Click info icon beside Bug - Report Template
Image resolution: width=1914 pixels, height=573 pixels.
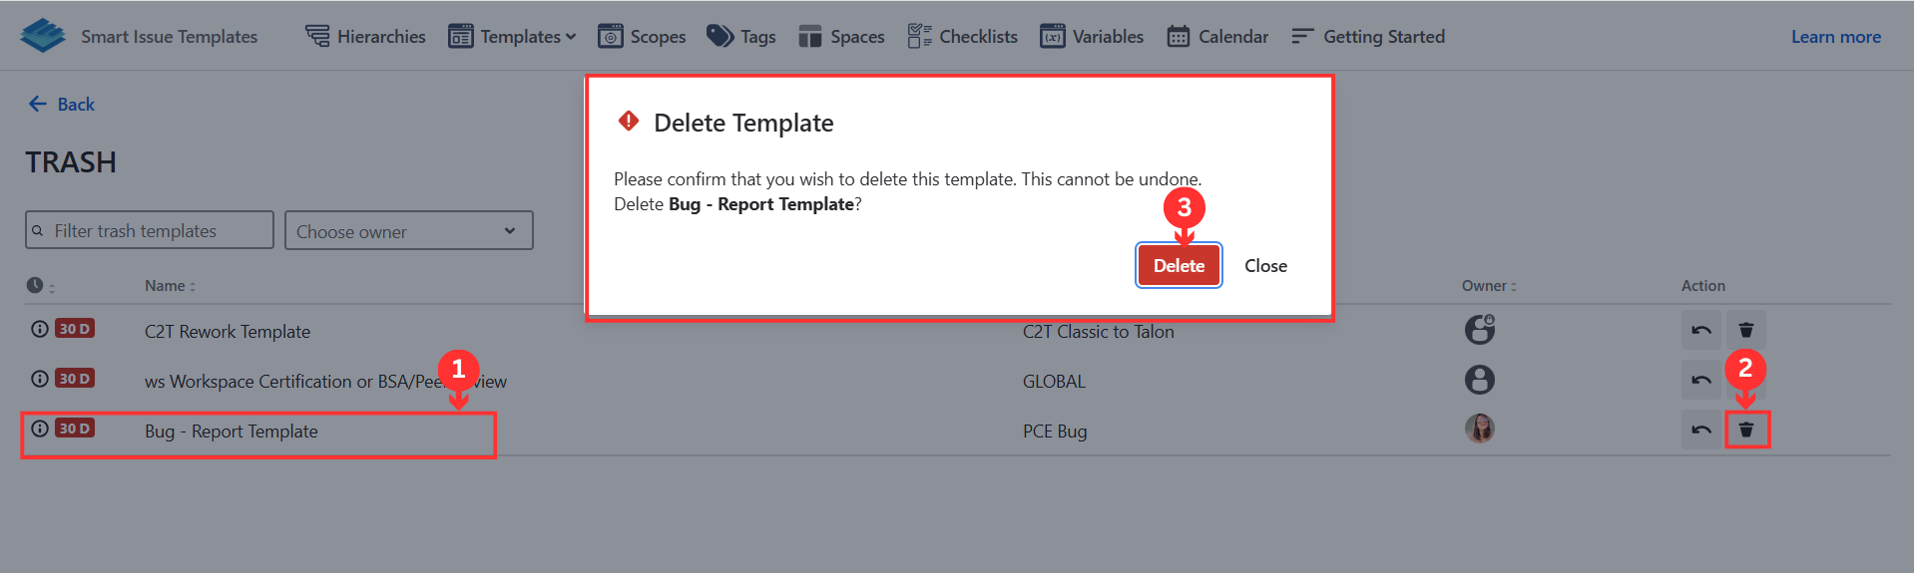pos(39,429)
